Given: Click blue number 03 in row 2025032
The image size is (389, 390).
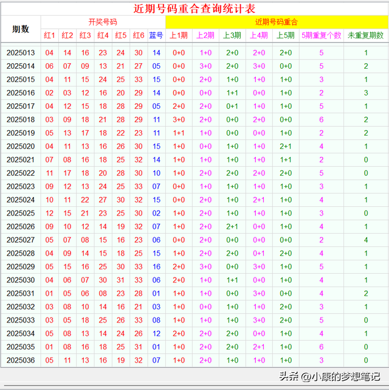Looking at the screenshot, I should 156,307.
